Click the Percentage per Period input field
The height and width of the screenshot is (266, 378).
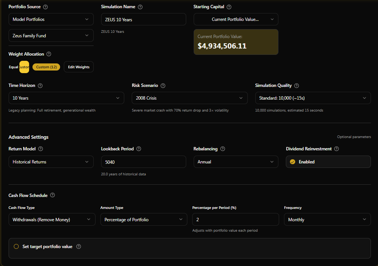(x=235, y=219)
